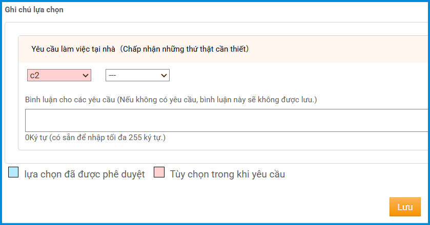Click the '0Ký tự' character counter

tap(36, 138)
